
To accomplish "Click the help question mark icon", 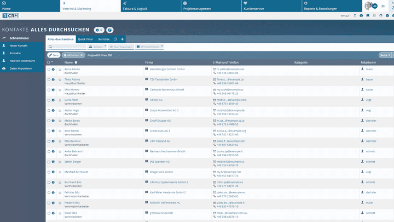I will [110, 30].
